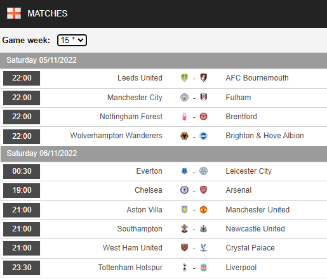This screenshot has width=327, height=279.
Task: Click the MATCHES header title
Action: pos(48,13)
